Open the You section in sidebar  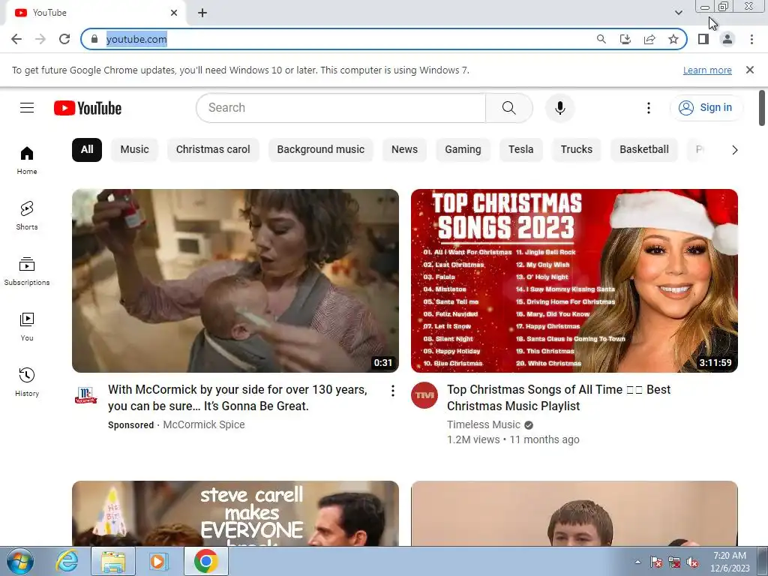[27, 327]
